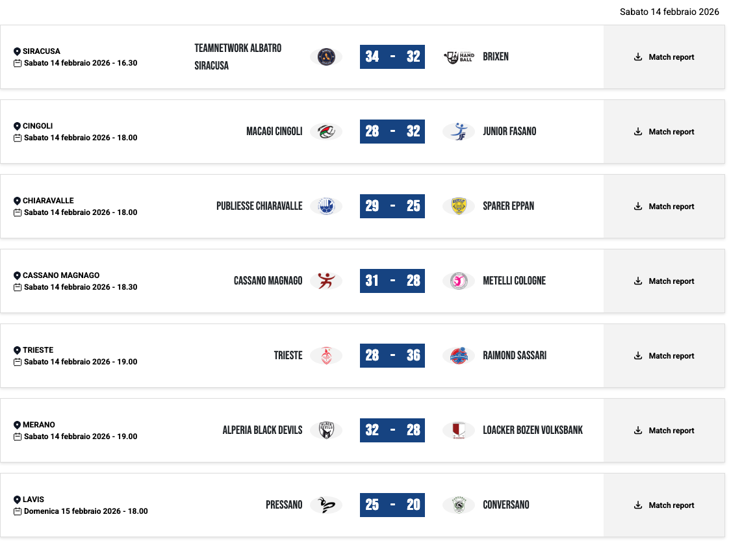Screen dimensions: 729x545
Task: Click the Merano venue location label
Action: tap(38, 425)
